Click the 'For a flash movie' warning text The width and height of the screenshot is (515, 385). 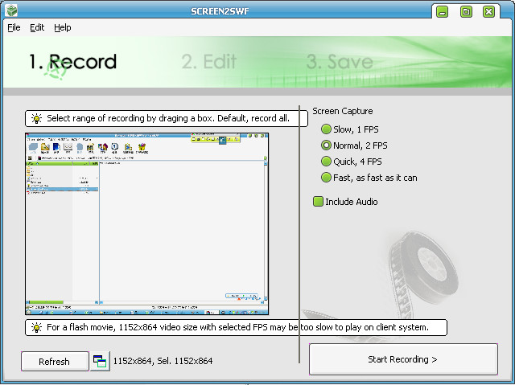(238, 327)
